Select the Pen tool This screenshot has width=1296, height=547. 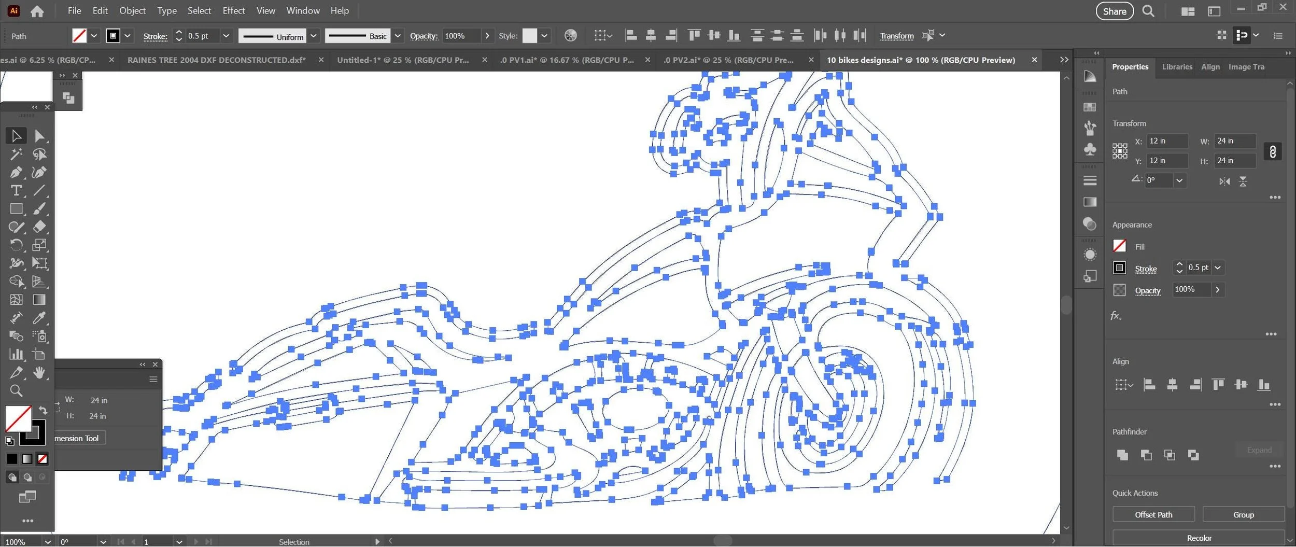coord(16,172)
